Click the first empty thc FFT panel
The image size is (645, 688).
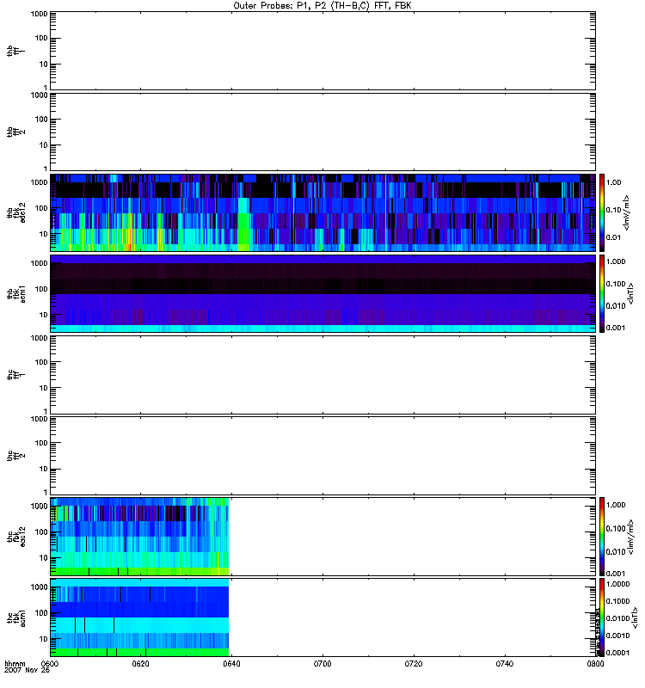pyautogui.click(x=322, y=375)
